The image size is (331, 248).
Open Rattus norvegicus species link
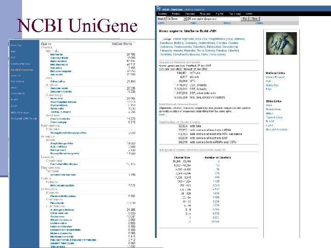[x=61, y=71]
